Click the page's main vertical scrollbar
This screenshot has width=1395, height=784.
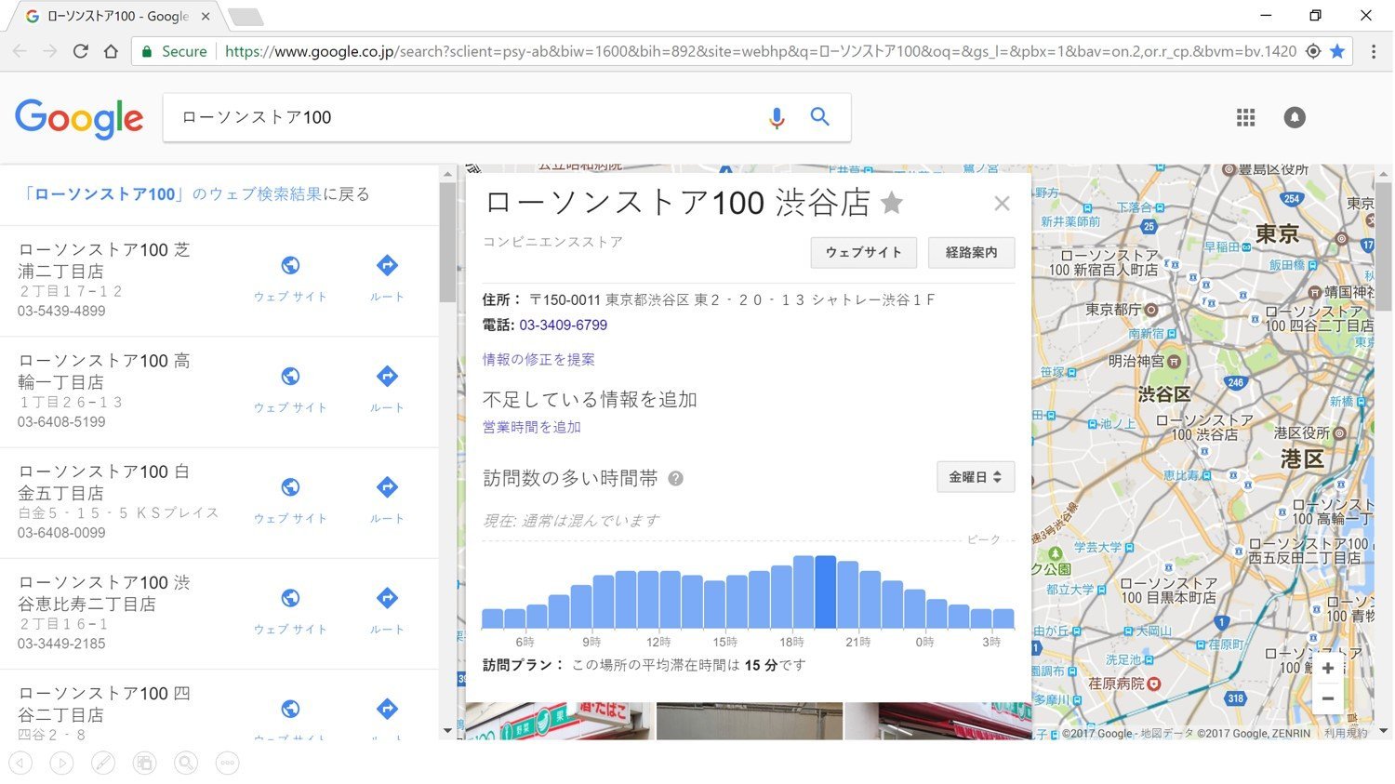tap(1383, 246)
